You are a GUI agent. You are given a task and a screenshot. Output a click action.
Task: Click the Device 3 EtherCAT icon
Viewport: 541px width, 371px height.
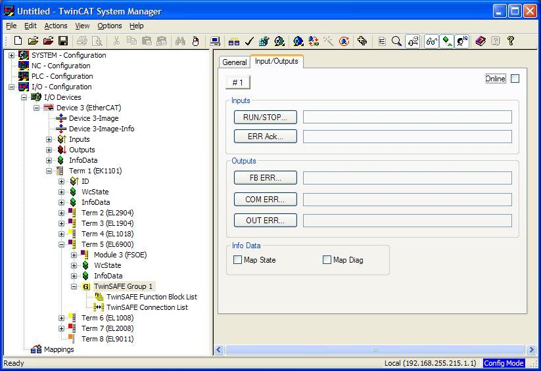(49, 108)
